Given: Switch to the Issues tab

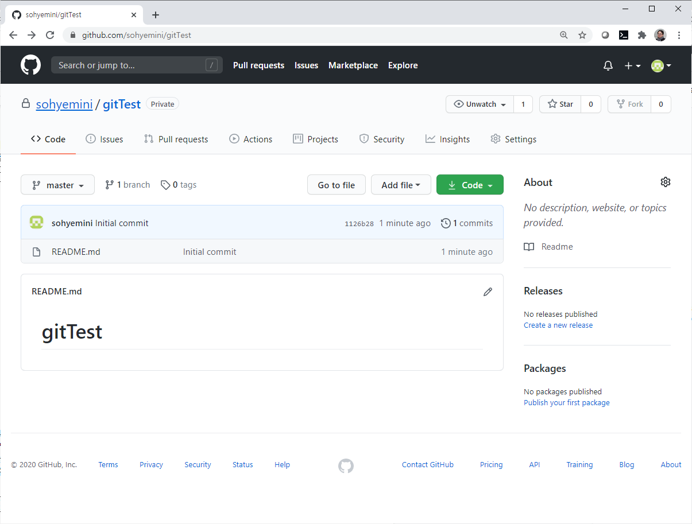Looking at the screenshot, I should point(105,139).
